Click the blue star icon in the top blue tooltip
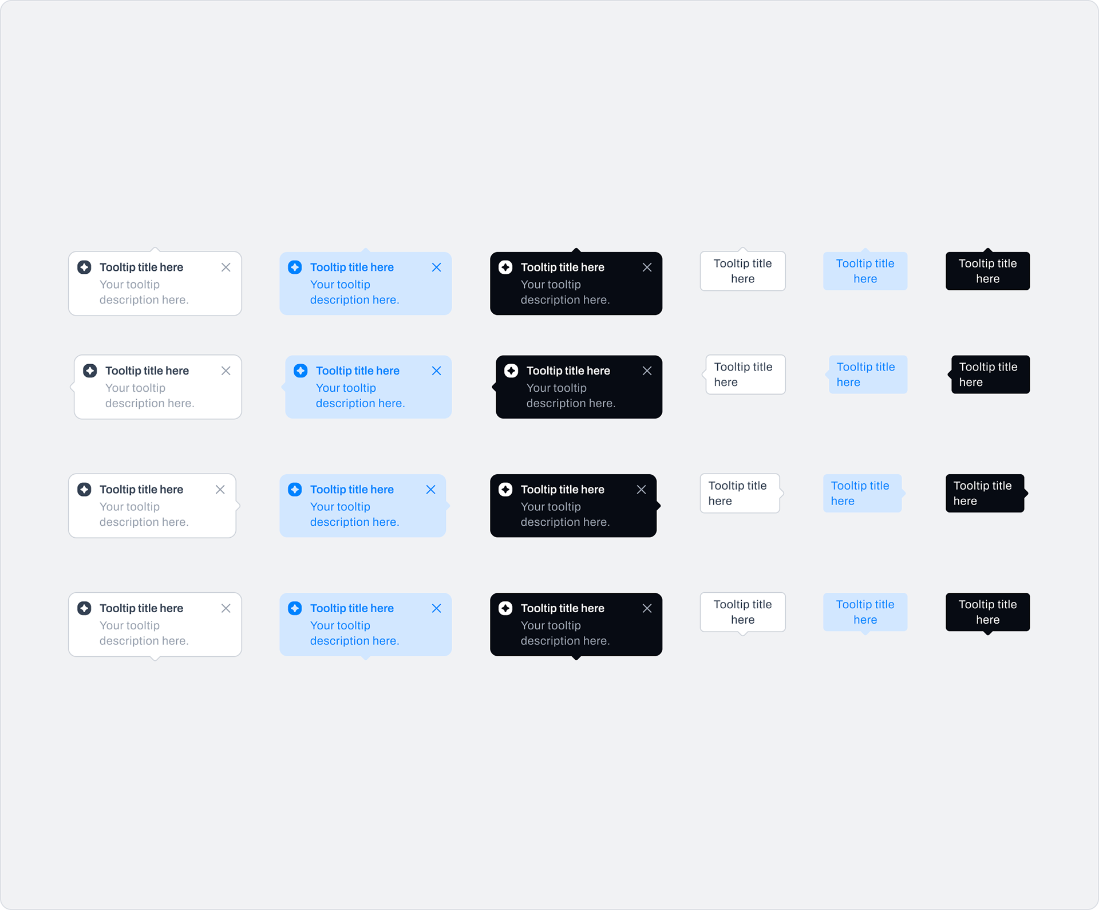The image size is (1099, 910). [295, 267]
